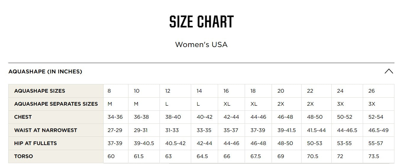Click the HIP AT FULLETS label
The image size is (403, 164).
[36, 143]
